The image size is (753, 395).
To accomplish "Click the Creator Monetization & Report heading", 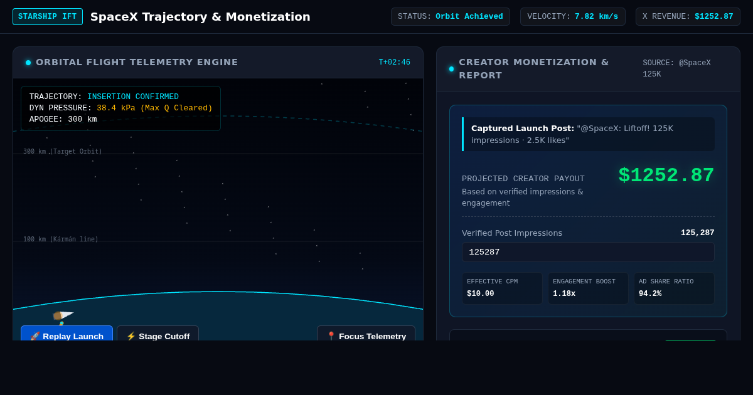I will (534, 69).
